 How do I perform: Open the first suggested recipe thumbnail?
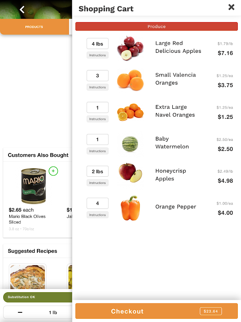pos(28,277)
